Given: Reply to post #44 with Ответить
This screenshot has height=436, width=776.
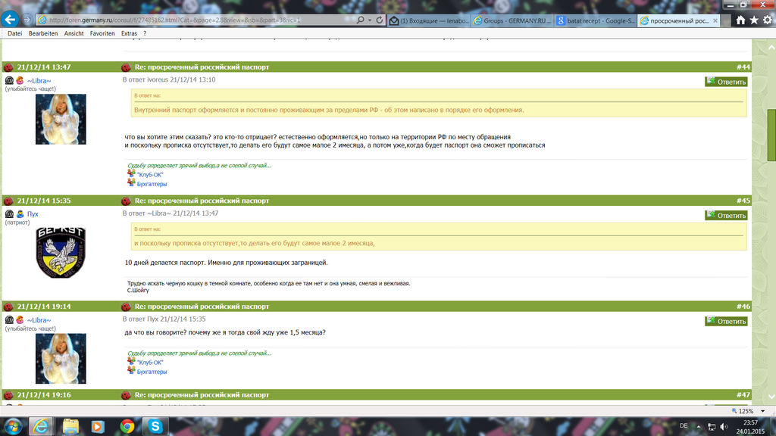Looking at the screenshot, I should (x=726, y=82).
